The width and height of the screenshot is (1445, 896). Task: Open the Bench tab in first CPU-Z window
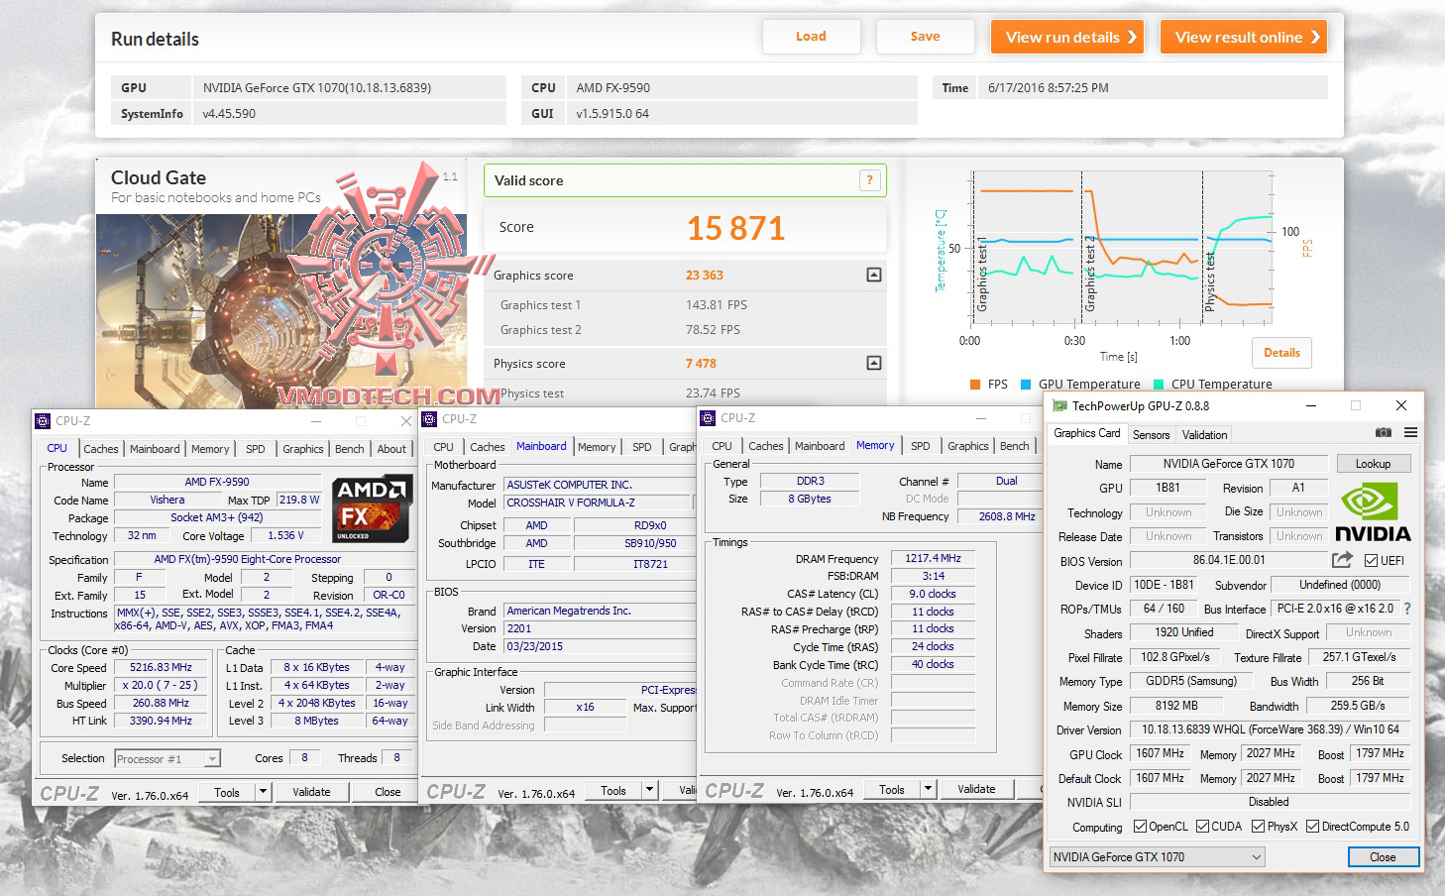tap(350, 449)
